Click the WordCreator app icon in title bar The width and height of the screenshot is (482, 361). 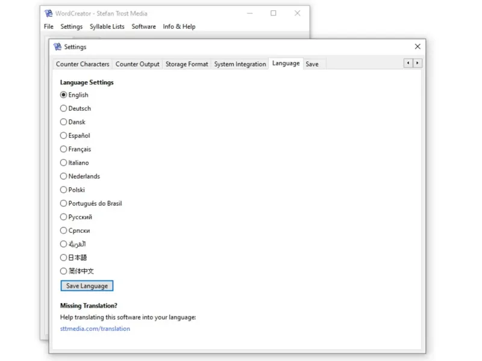49,13
